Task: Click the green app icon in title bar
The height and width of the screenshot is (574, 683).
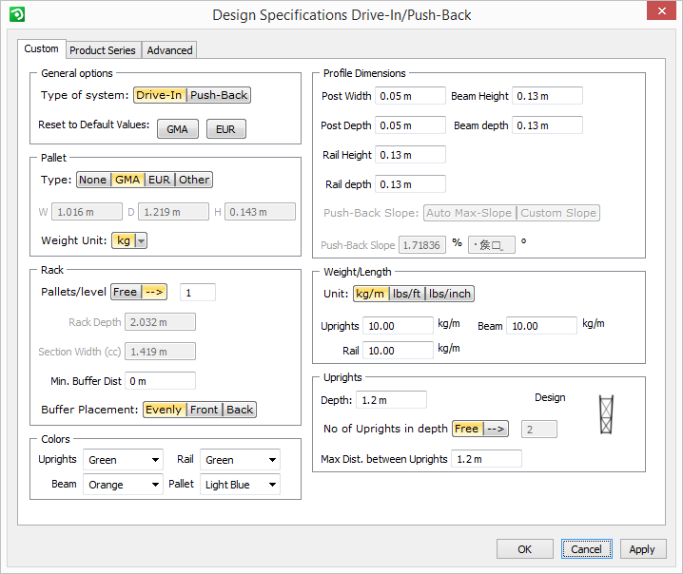Action: tap(15, 14)
